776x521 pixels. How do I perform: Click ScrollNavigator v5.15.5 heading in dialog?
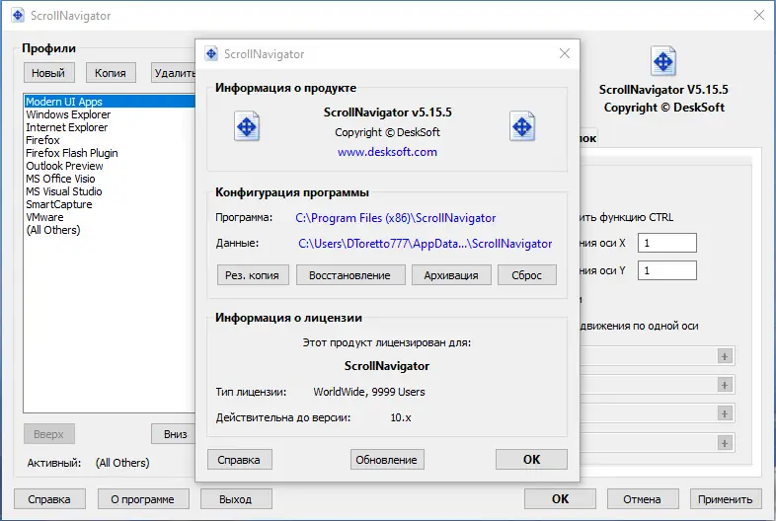[387, 112]
